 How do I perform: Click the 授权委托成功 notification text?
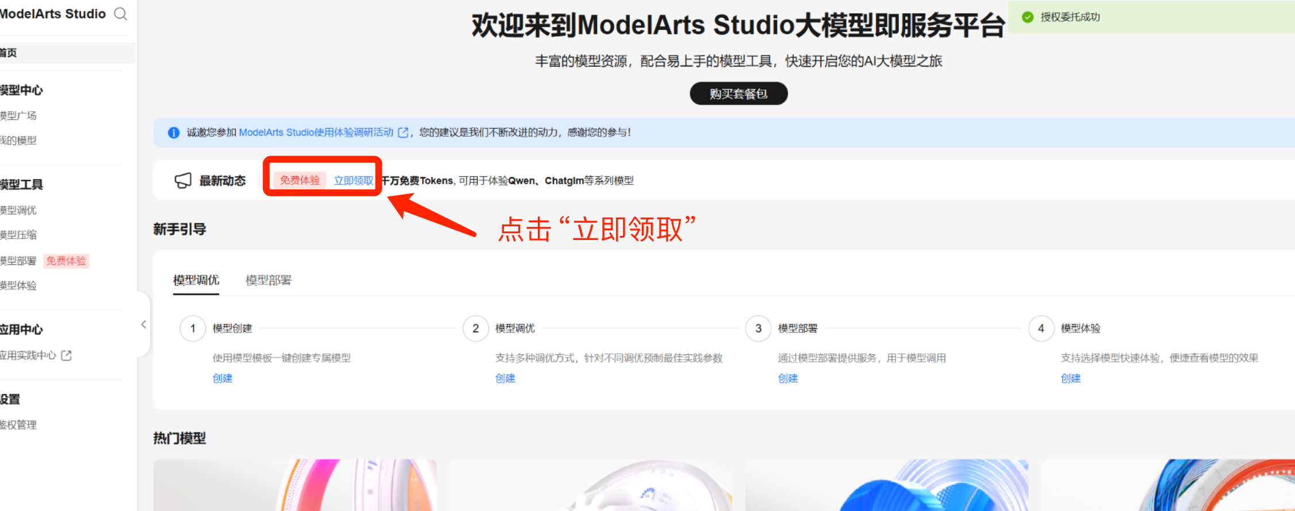(x=1071, y=17)
